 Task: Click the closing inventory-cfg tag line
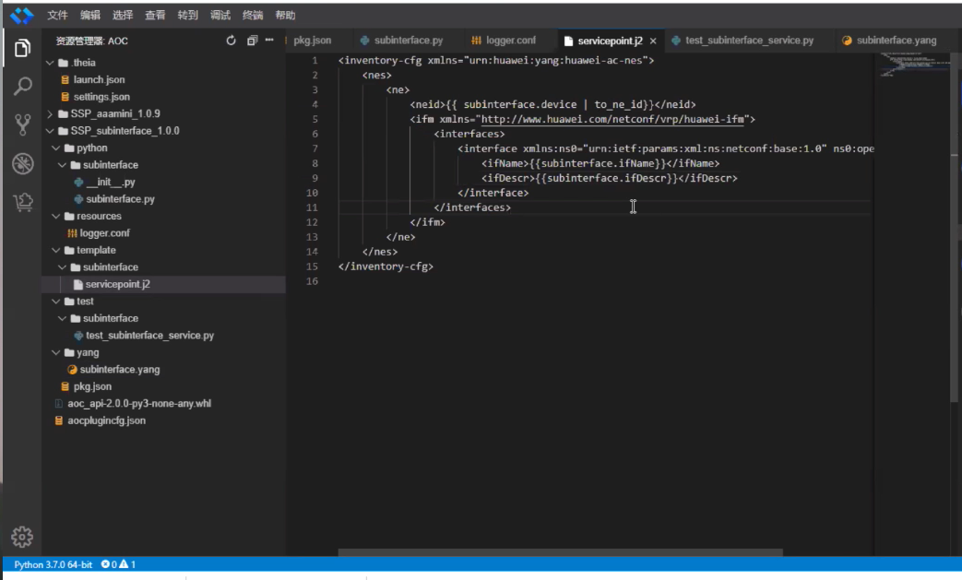click(386, 266)
